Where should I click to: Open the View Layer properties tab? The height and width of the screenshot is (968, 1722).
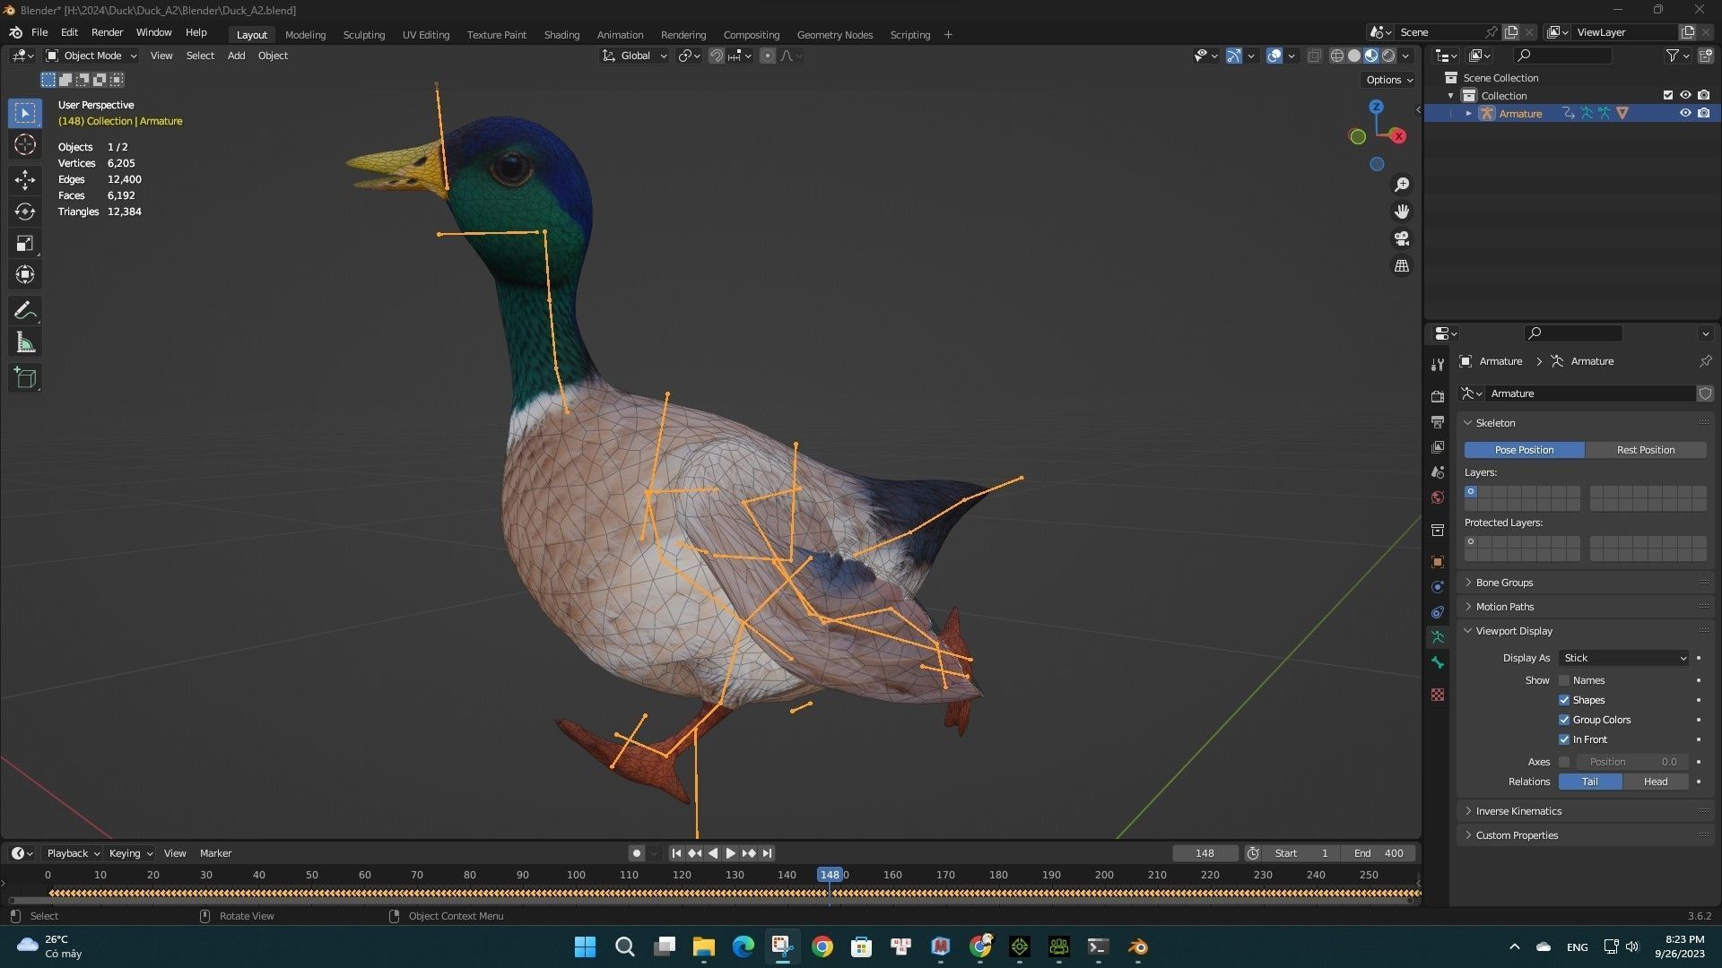click(1438, 446)
